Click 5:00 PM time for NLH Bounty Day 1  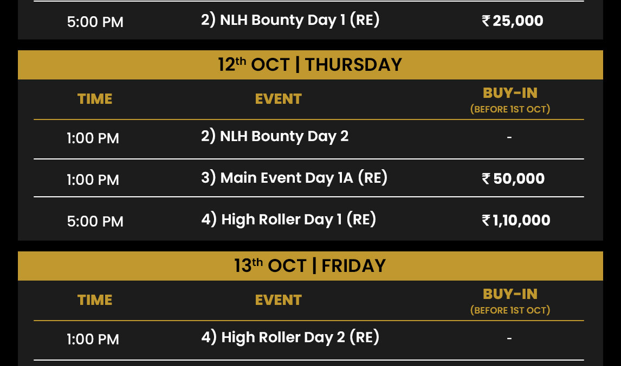[x=95, y=22]
